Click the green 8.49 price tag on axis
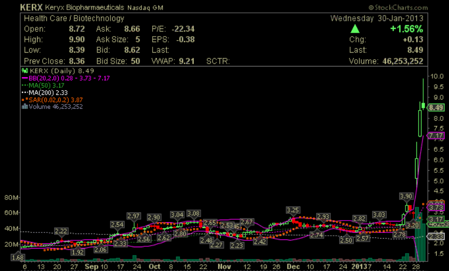Screen dimensions: 449x271 436,107
